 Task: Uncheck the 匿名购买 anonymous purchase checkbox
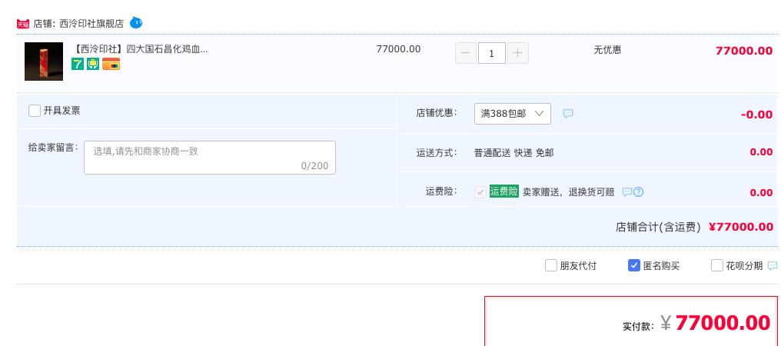pyautogui.click(x=634, y=266)
